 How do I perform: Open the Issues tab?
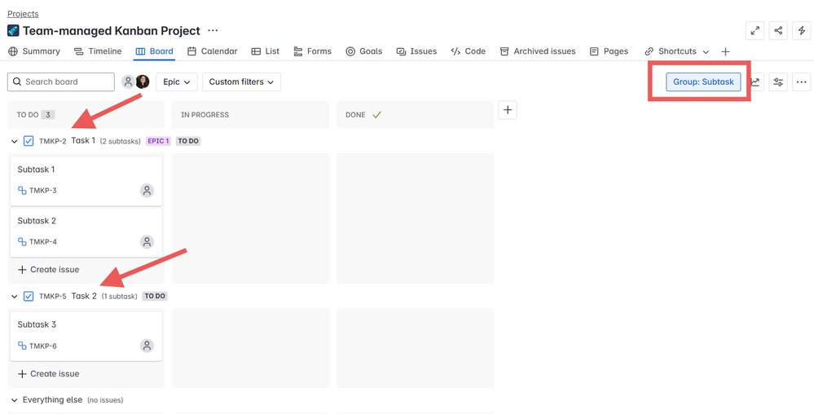[x=416, y=51]
